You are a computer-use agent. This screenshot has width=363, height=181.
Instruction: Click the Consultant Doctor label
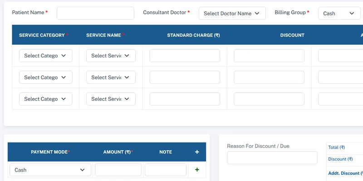pos(165,13)
